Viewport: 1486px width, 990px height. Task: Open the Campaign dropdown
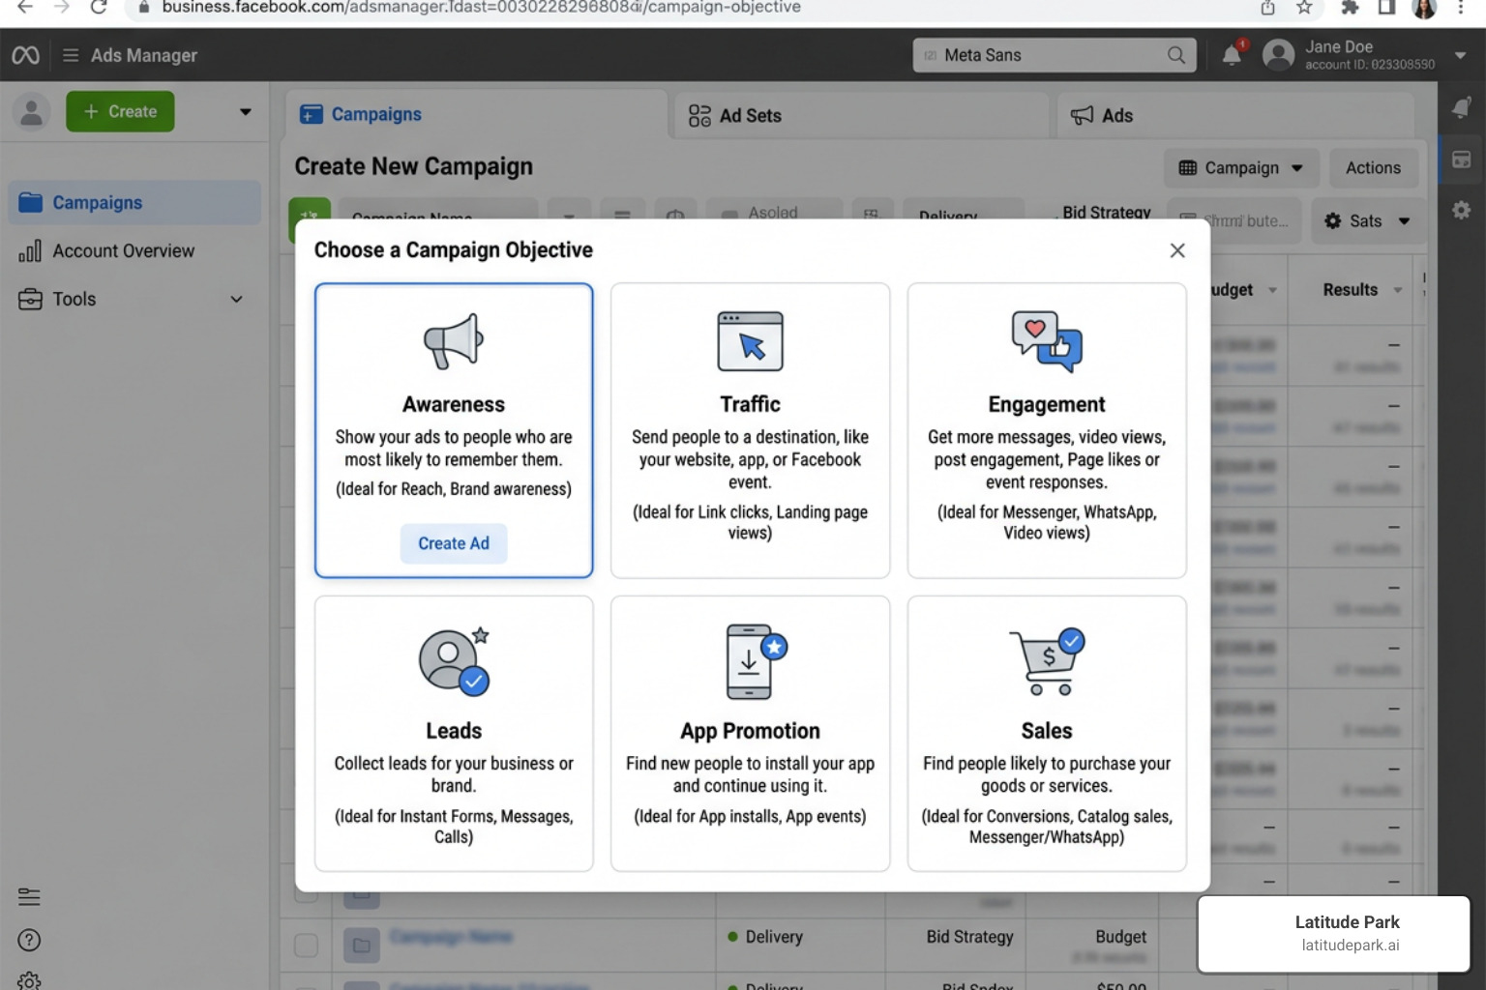point(1241,168)
